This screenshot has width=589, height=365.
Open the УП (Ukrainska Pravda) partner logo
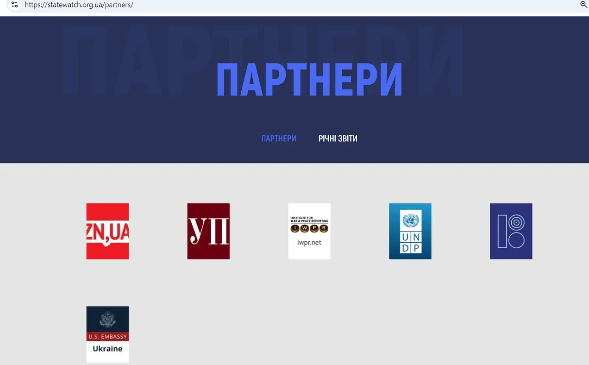click(208, 231)
